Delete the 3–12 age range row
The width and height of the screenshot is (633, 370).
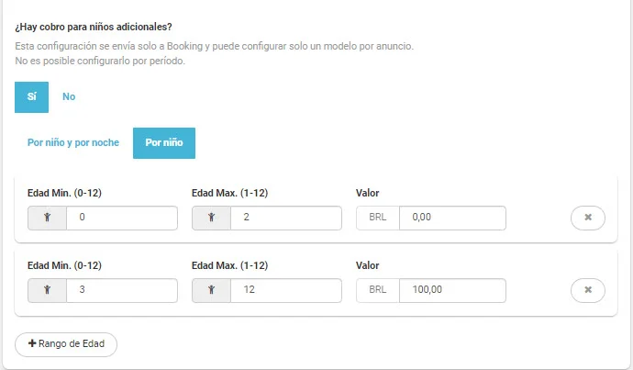pos(588,290)
